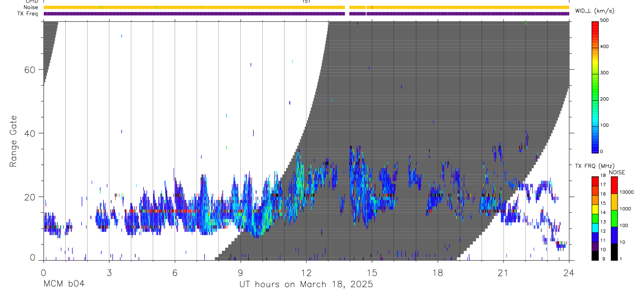This screenshot has height=295, width=640.
Task: Click the '18' tick on the UT hours axis
Action: (438, 272)
